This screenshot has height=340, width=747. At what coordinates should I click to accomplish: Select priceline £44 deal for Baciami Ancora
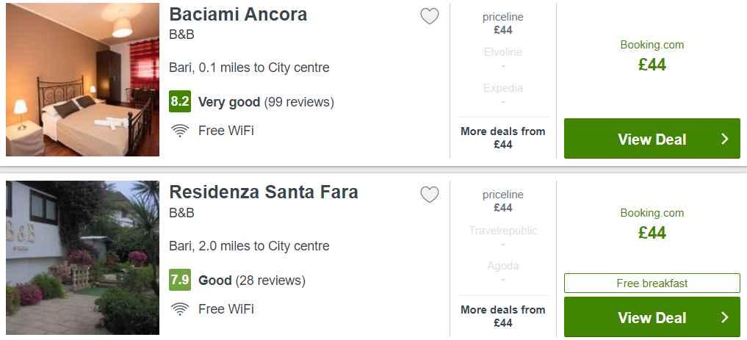pyautogui.click(x=502, y=23)
